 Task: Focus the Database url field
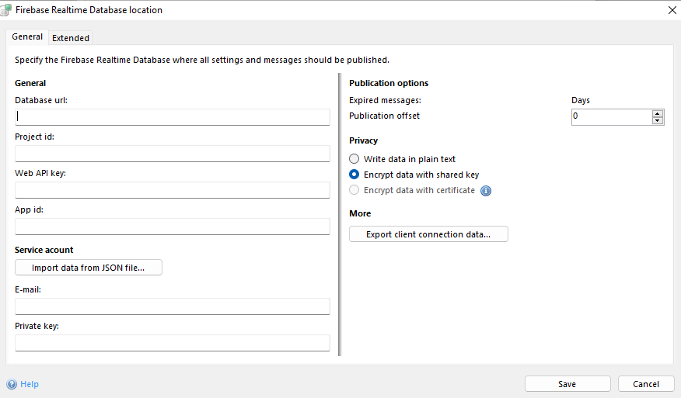pos(173,117)
